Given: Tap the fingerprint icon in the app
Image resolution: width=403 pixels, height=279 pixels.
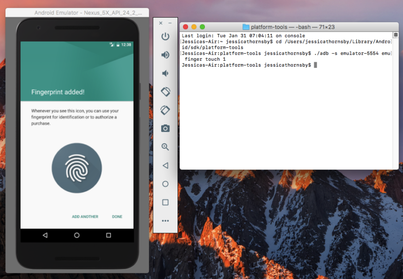Looking at the screenshot, I should coord(77,168).
